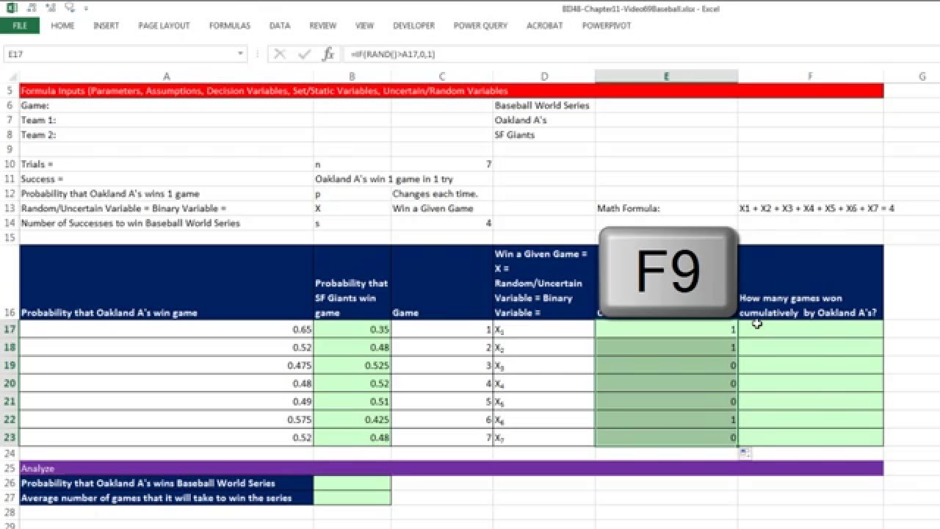Open the POWER QUERY tab
The width and height of the screenshot is (940, 529).
point(480,26)
